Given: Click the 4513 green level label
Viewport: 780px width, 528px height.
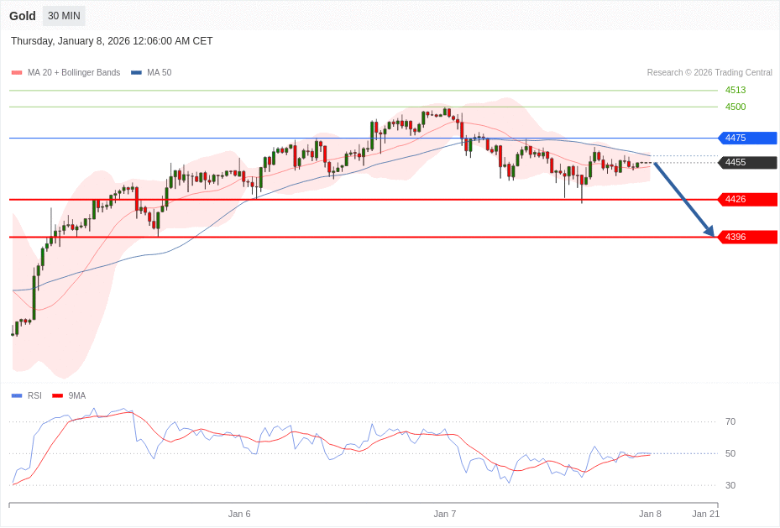Looking at the screenshot, I should coord(735,90).
